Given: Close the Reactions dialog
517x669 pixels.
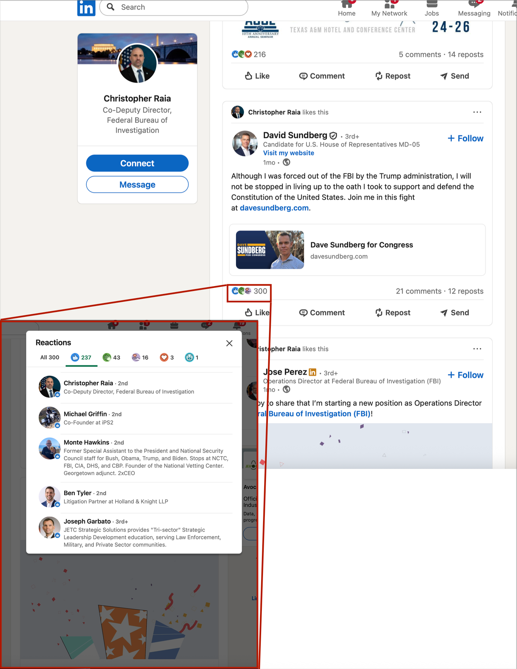Looking at the screenshot, I should click(x=229, y=343).
